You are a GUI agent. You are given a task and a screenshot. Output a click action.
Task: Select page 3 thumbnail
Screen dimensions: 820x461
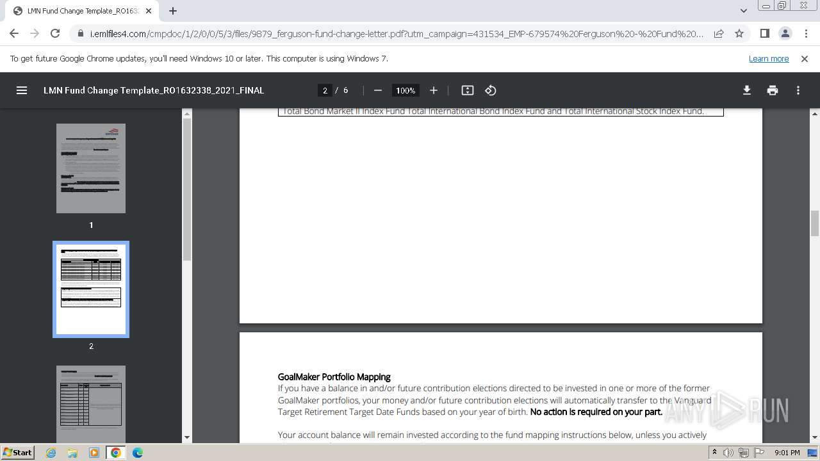click(x=91, y=404)
